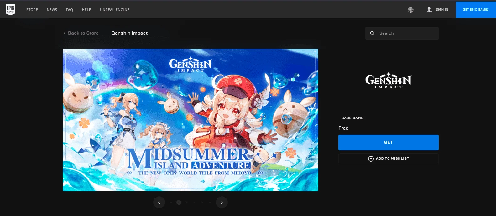Go to previous carousel slide
This screenshot has width=496, height=216.
tap(159, 202)
